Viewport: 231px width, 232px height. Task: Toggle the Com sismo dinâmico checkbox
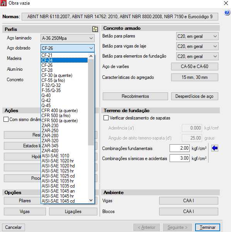coord(6,119)
